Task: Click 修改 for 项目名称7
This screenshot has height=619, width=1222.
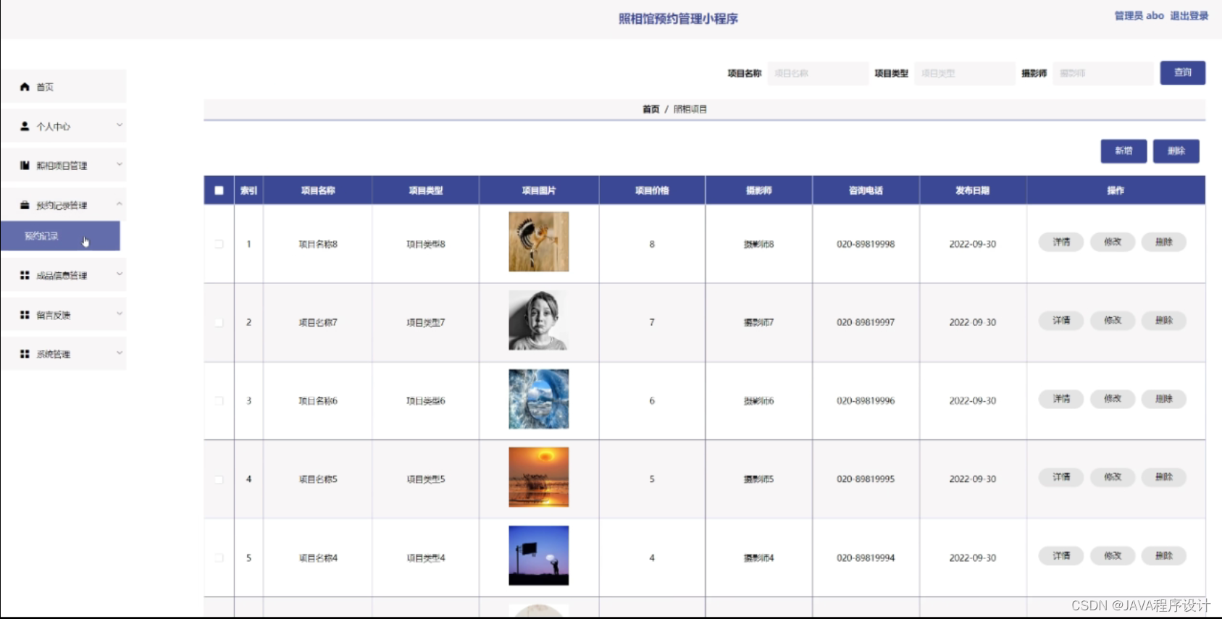Action: tap(1113, 320)
